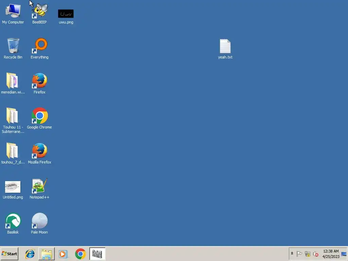This screenshot has width=348, height=261.
Task: Open Action Center flag in tray
Action: (299, 254)
